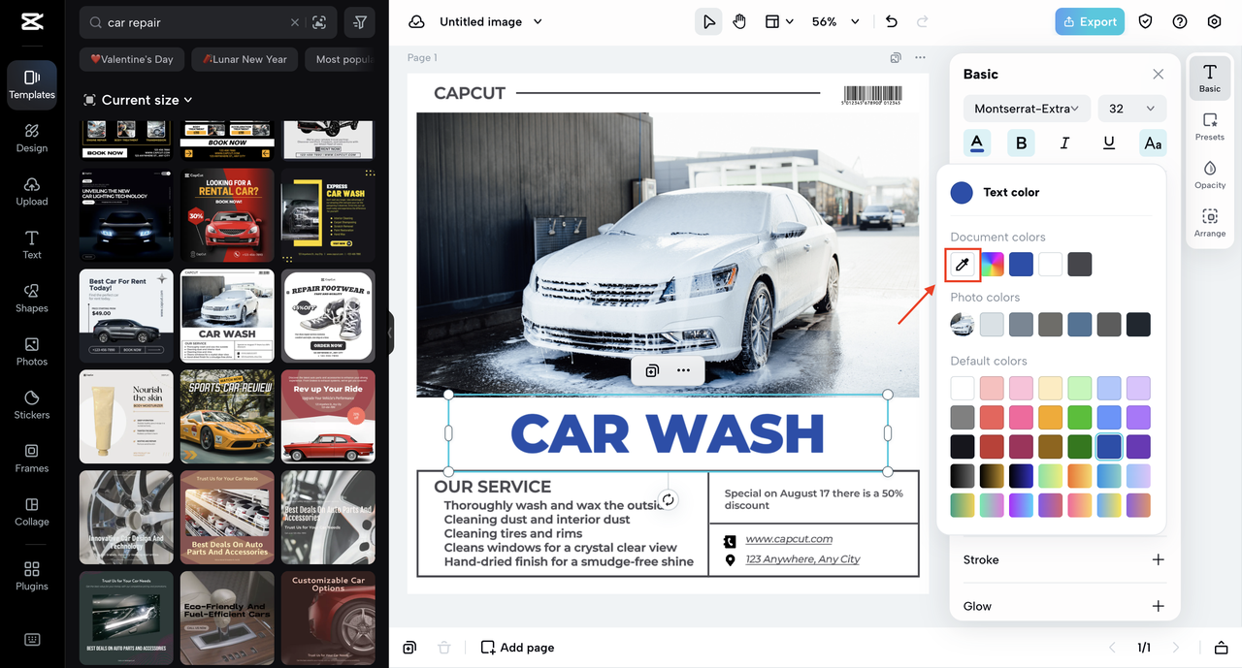Click the Add page button

(517, 648)
